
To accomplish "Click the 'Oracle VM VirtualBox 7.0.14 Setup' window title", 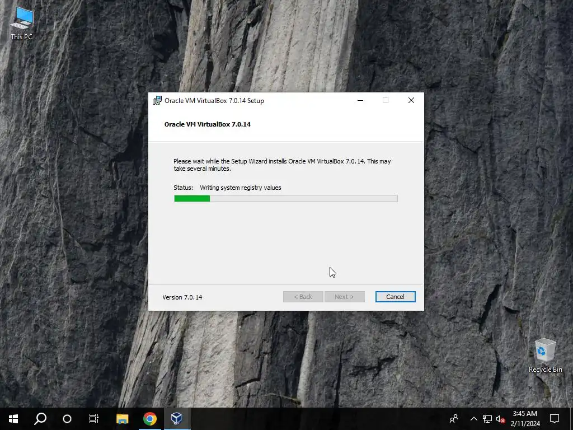I will coord(214,101).
